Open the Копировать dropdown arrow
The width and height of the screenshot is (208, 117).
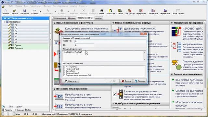(55, 12)
